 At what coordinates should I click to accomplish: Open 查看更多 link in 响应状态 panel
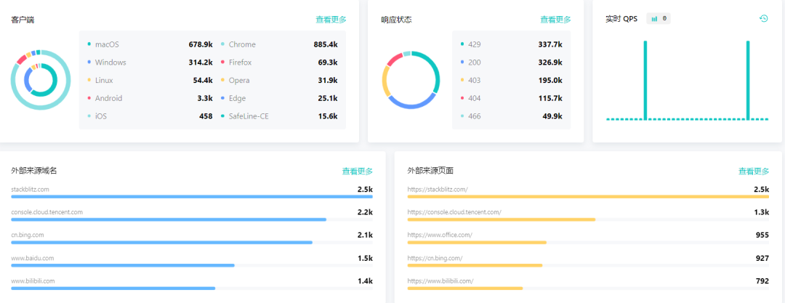[x=555, y=20]
